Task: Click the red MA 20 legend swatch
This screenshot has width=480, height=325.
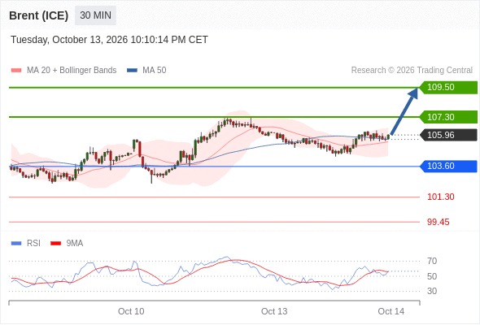Action: (16, 71)
